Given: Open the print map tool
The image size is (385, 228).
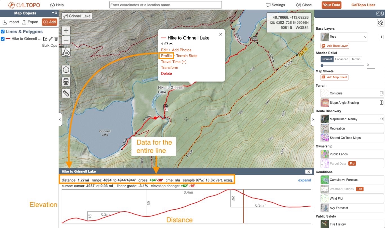Looking at the screenshot, I should pyautogui.click(x=66, y=81).
